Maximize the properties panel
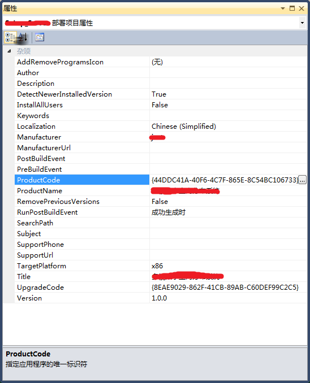The image size is (310, 383). [292, 8]
